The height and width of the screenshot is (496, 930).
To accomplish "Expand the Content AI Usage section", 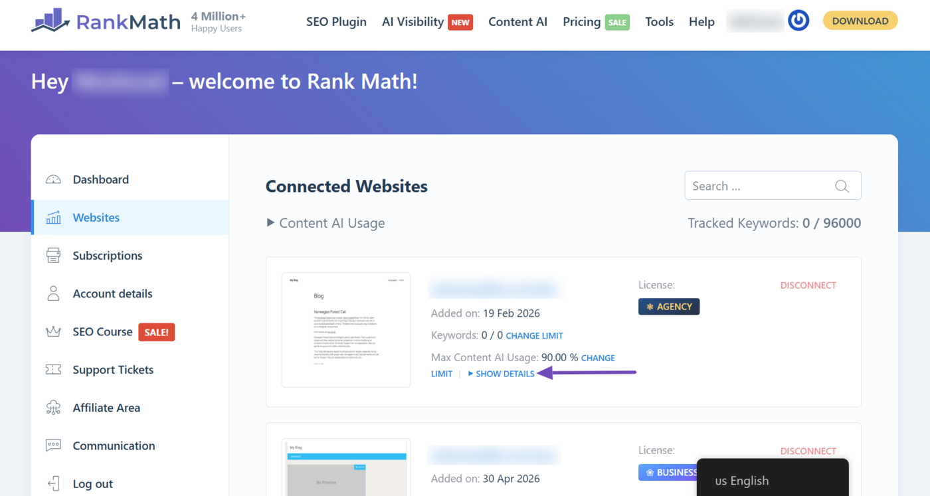I will [x=325, y=223].
